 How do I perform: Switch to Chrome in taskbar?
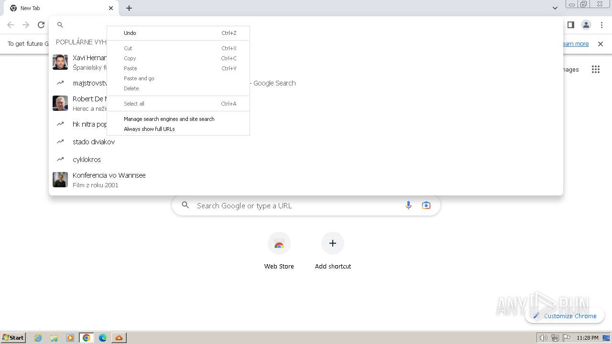87,338
